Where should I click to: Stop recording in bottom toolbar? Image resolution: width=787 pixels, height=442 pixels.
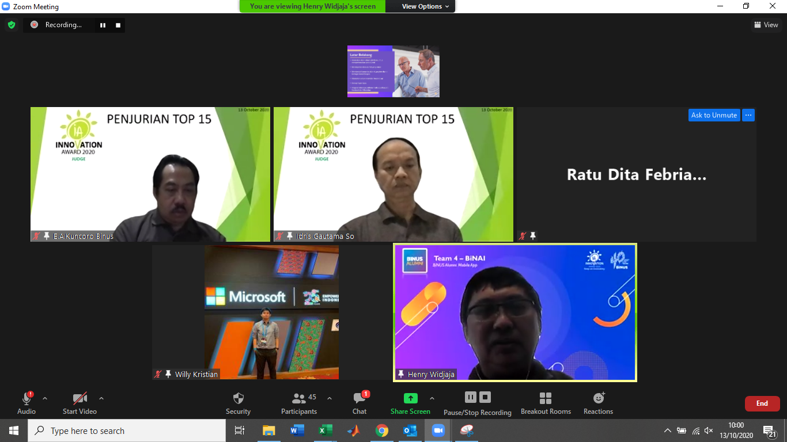pos(485,397)
